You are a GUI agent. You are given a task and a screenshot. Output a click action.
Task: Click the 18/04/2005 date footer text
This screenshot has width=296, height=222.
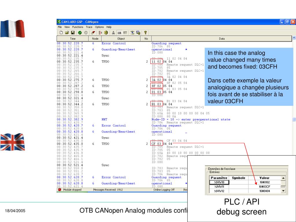click(15, 211)
